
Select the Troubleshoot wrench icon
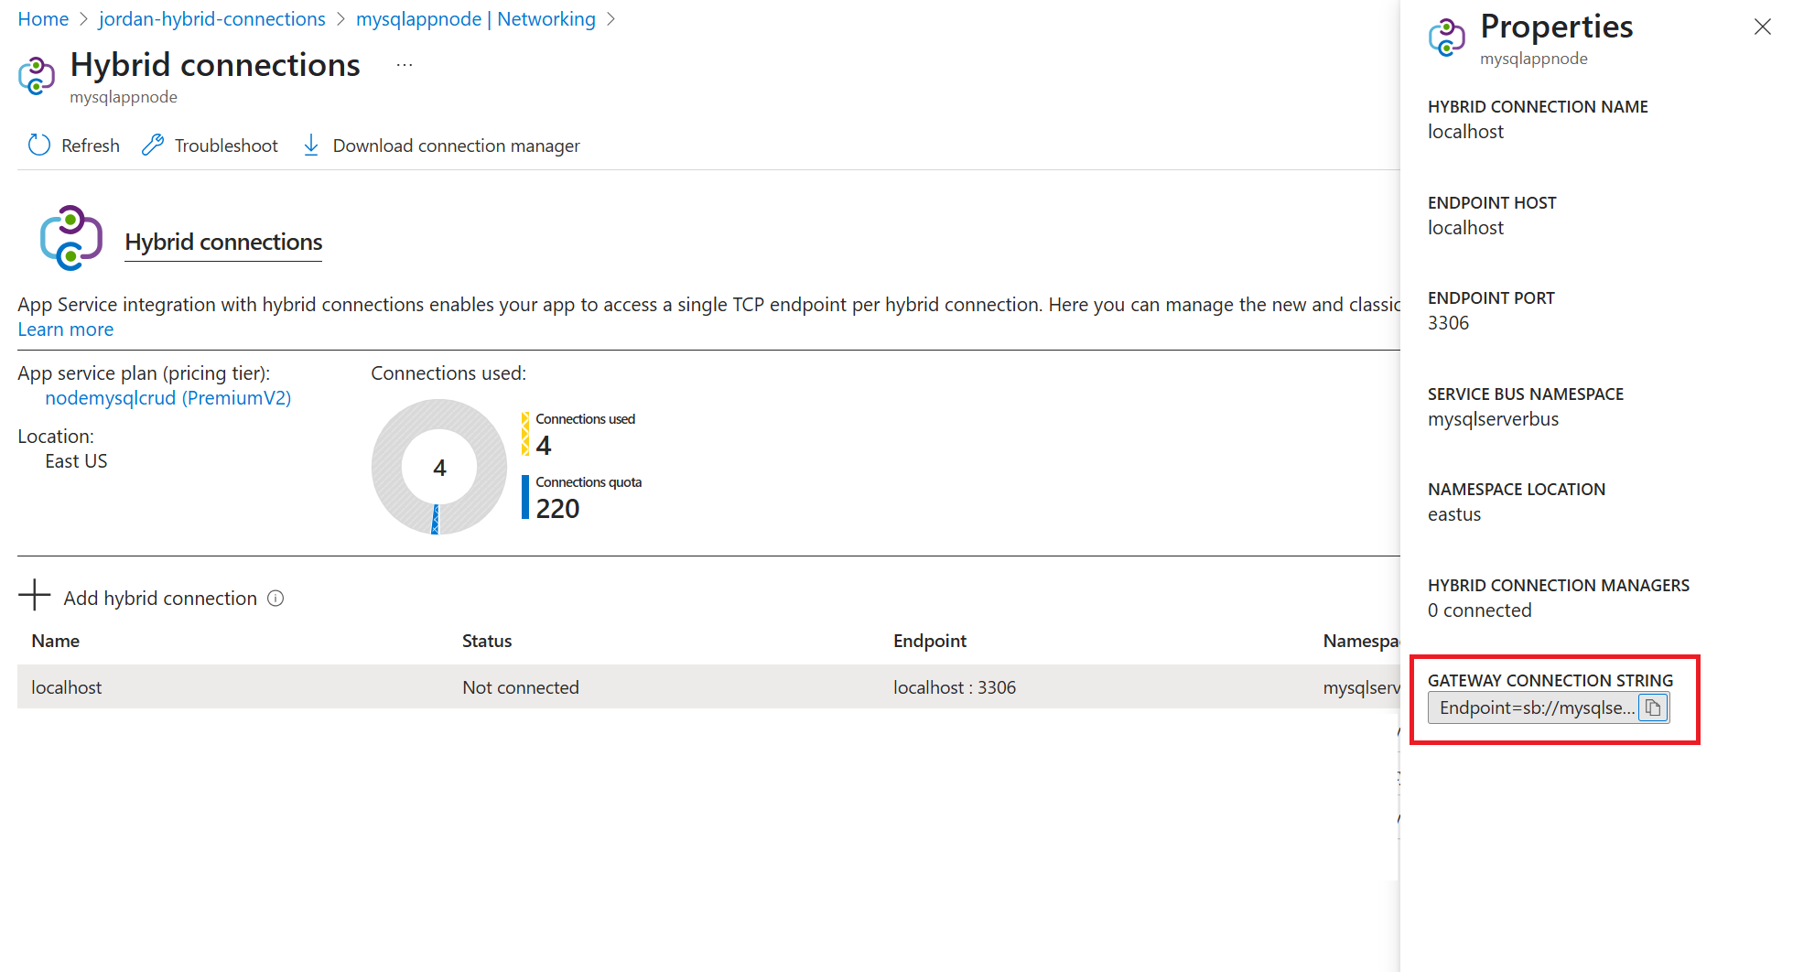pos(153,145)
